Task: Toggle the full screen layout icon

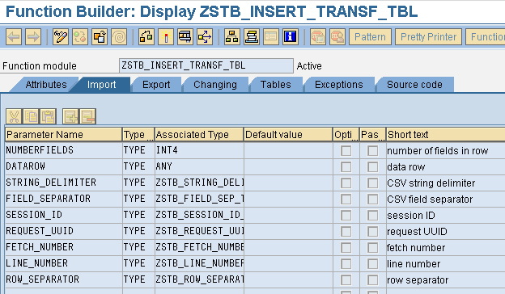Action: [x=271, y=36]
